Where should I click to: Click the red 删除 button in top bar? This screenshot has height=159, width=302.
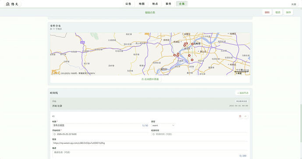pos(267,12)
